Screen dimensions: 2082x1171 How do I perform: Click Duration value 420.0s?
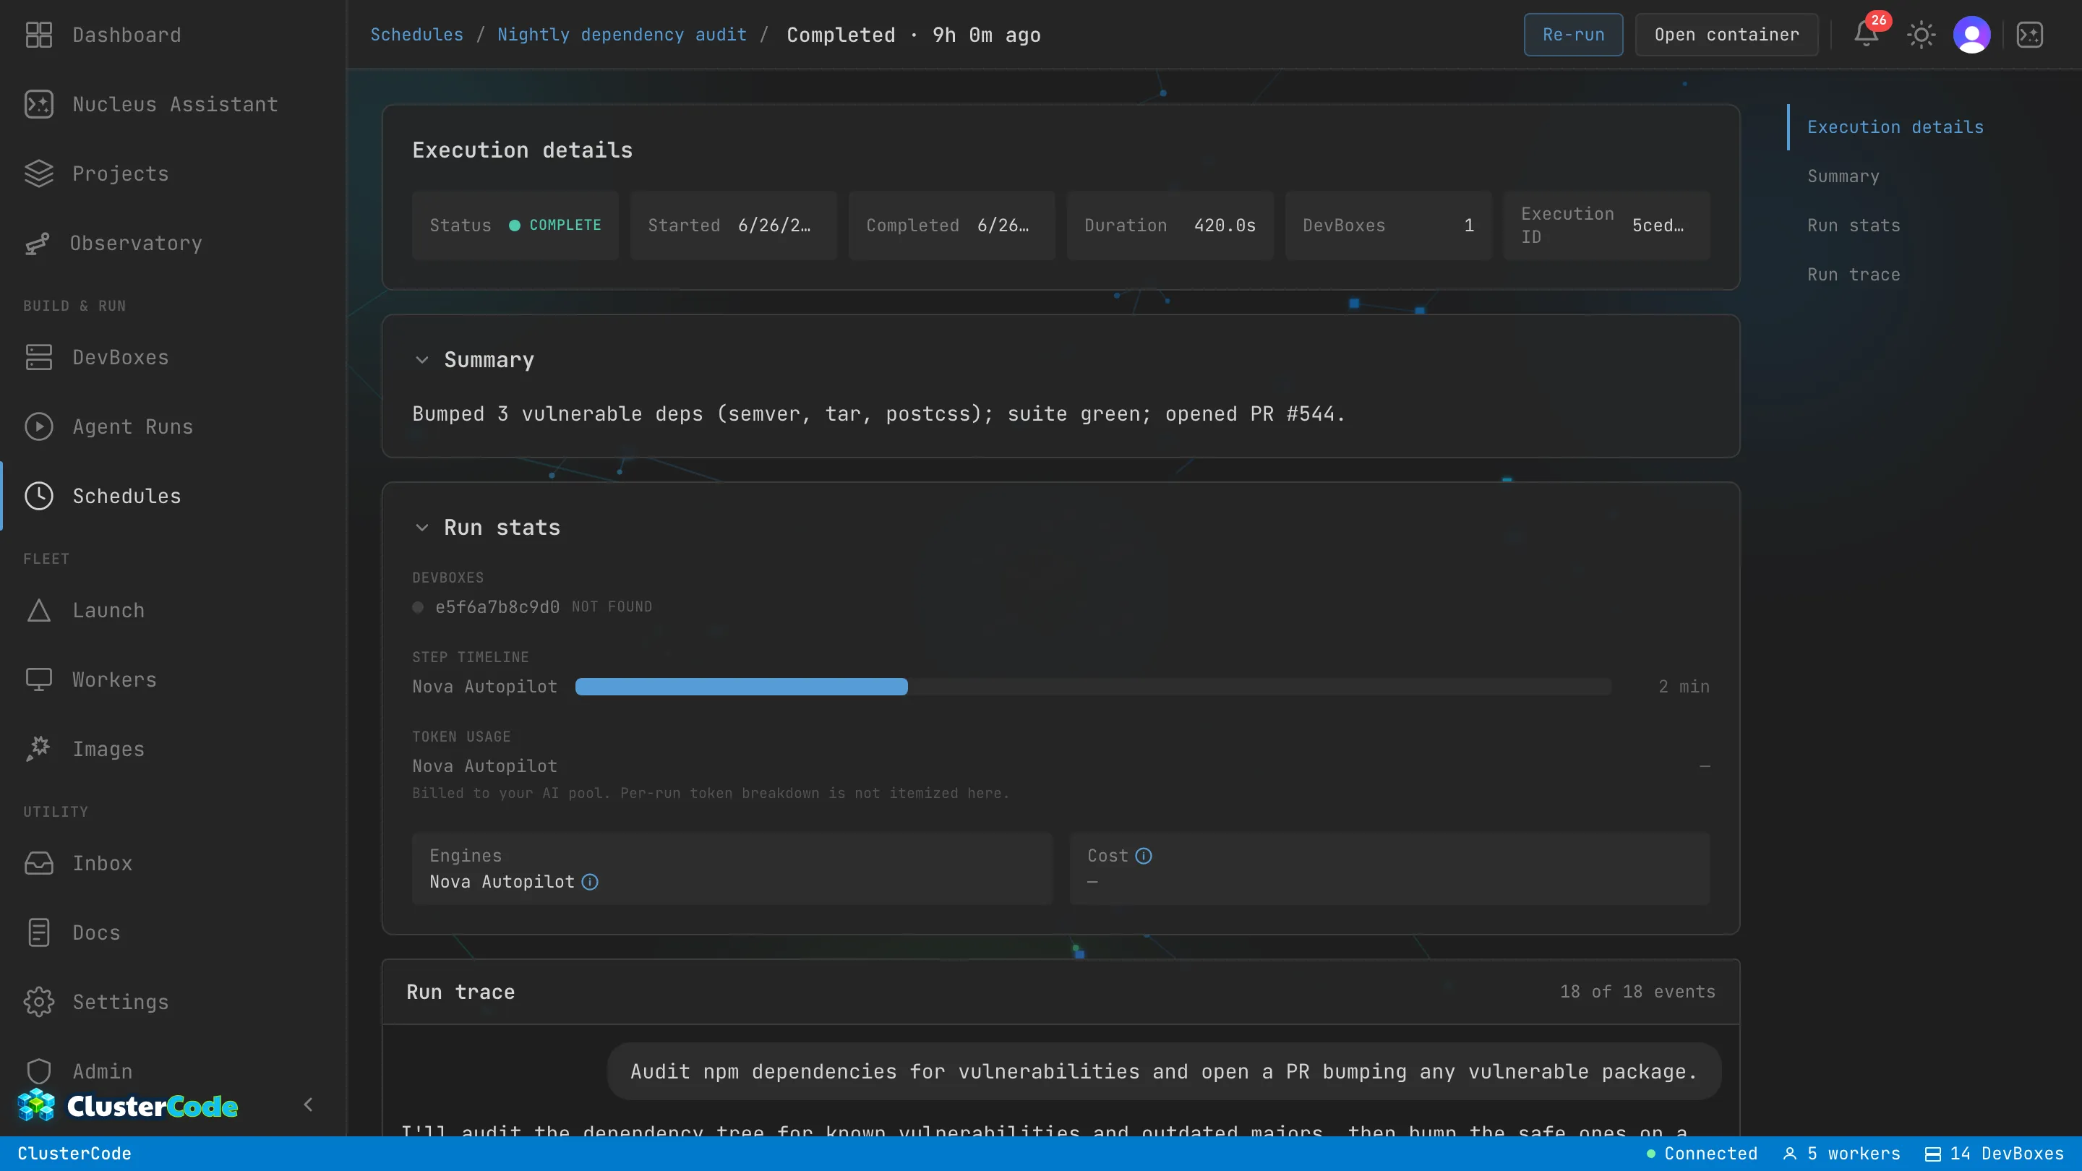(1225, 226)
